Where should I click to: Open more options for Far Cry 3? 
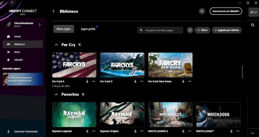tap(142, 81)
